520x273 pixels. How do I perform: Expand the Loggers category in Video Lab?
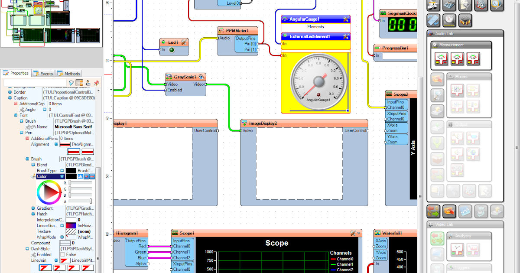(x=461, y=267)
